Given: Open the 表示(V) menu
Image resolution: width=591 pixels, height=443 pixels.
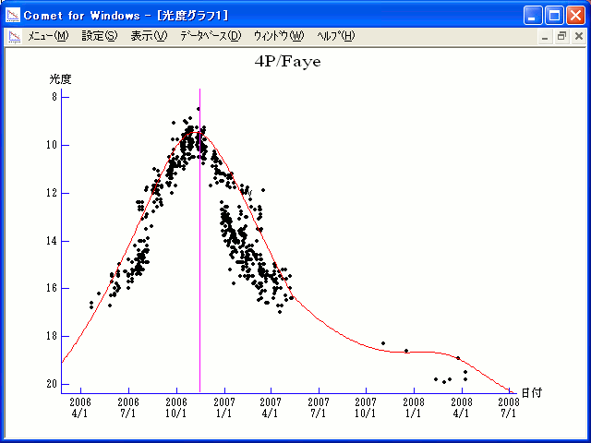Looking at the screenshot, I should pos(149,36).
